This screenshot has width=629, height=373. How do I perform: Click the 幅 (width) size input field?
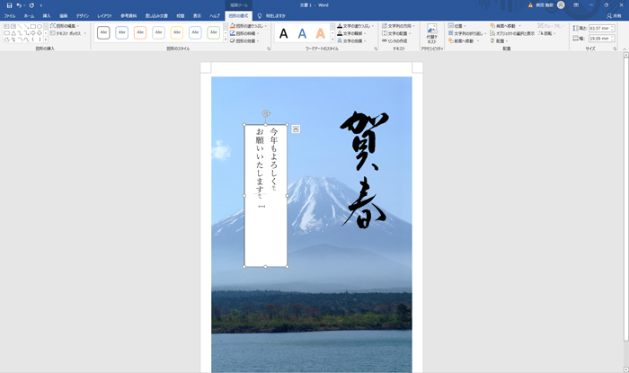tap(600, 40)
